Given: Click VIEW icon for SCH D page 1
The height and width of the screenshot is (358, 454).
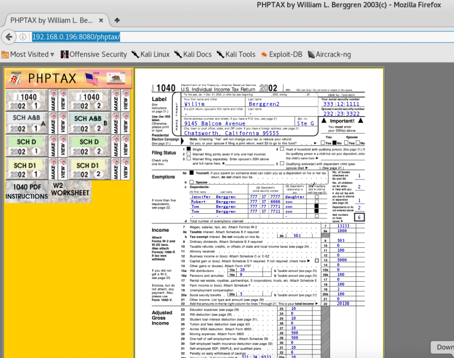Looking at the screenshot, I should tap(63, 146).
